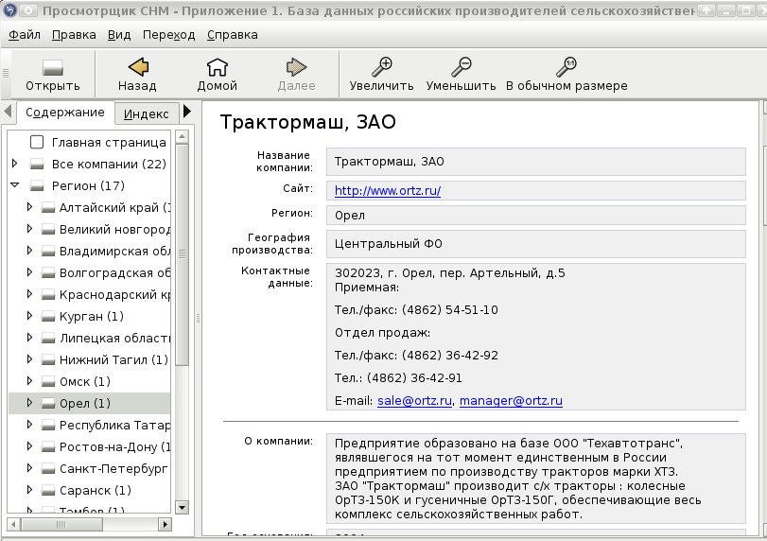Click the Открыть toolbar icon
Viewport: 767px width, 541px height.
coord(52,67)
